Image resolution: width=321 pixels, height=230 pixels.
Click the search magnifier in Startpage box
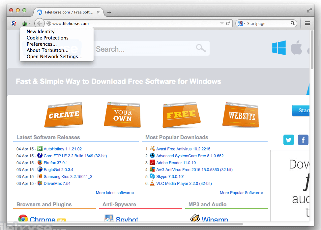(x=293, y=23)
